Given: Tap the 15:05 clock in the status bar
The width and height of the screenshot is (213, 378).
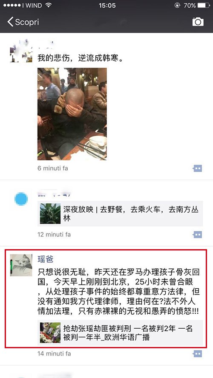Looking at the screenshot, I should [107, 5].
